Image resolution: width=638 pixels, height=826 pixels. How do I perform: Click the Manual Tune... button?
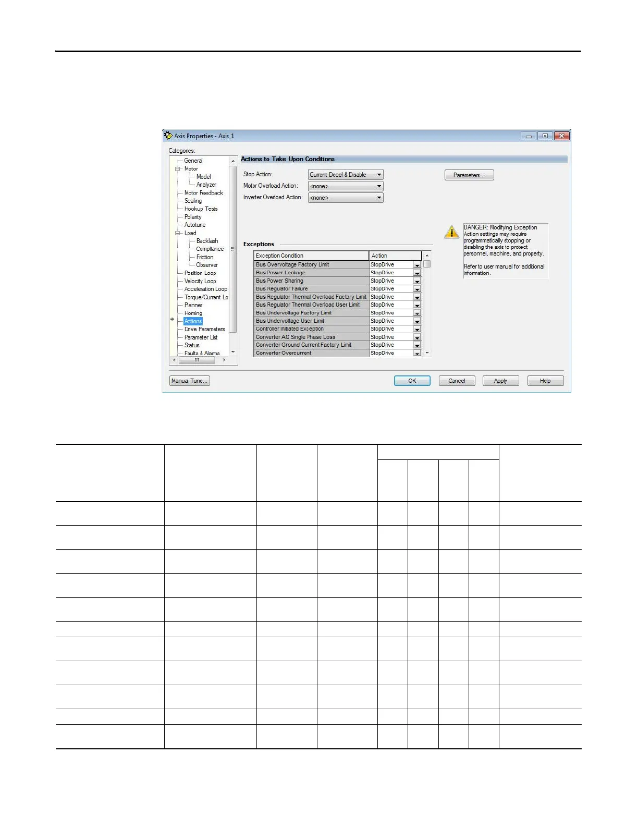(x=190, y=381)
